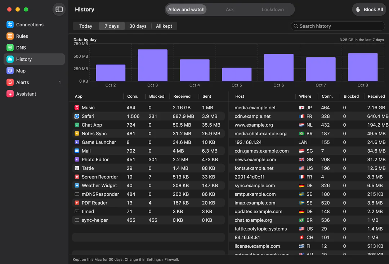Sort apps by the Blocked column header
The height and width of the screenshot is (264, 389).
157,96
